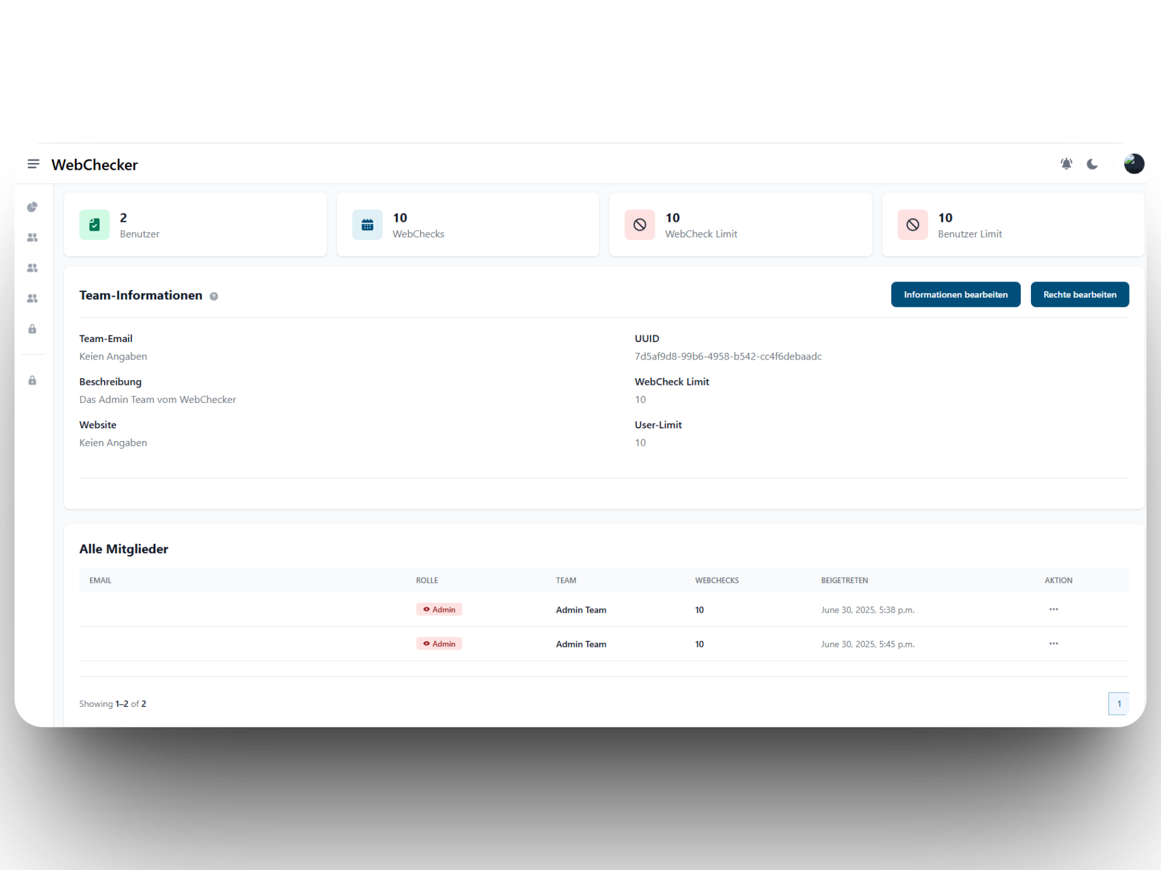This screenshot has height=870, width=1161.
Task: Click the help icon beside Team-Informationen
Action: pyautogui.click(x=213, y=296)
